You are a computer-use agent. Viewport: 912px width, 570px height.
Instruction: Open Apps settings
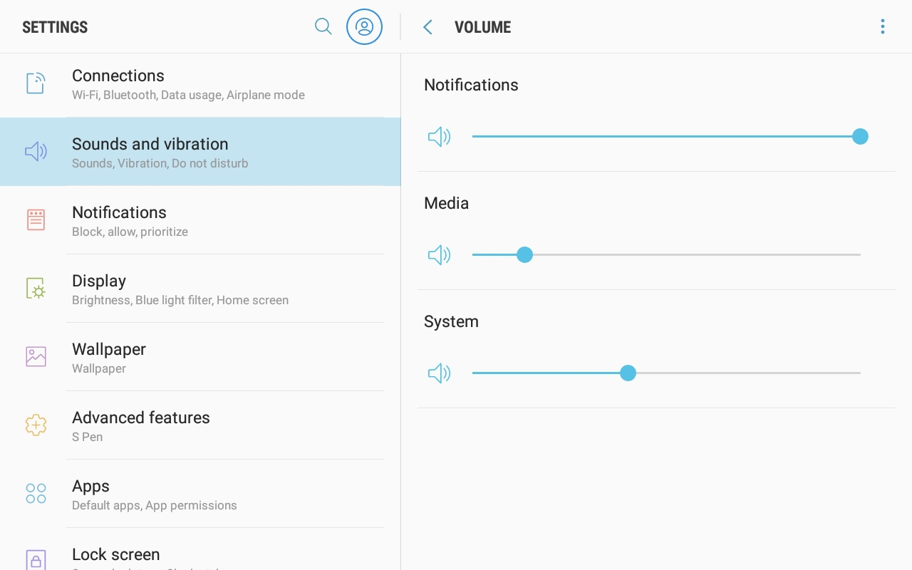200,494
